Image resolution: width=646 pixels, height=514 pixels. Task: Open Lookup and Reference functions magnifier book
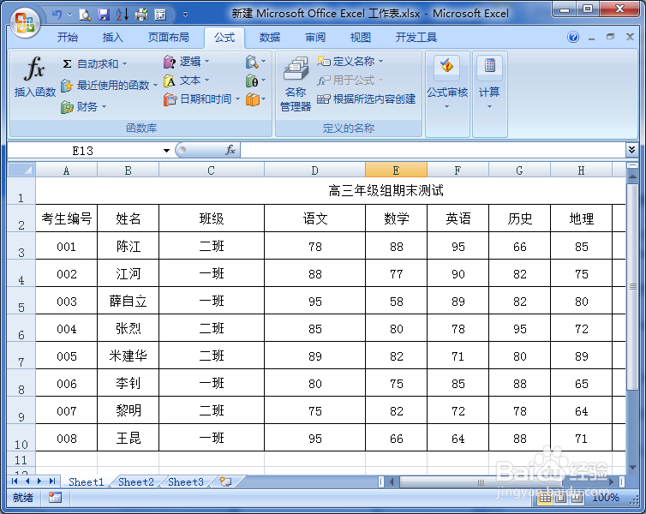[x=252, y=62]
